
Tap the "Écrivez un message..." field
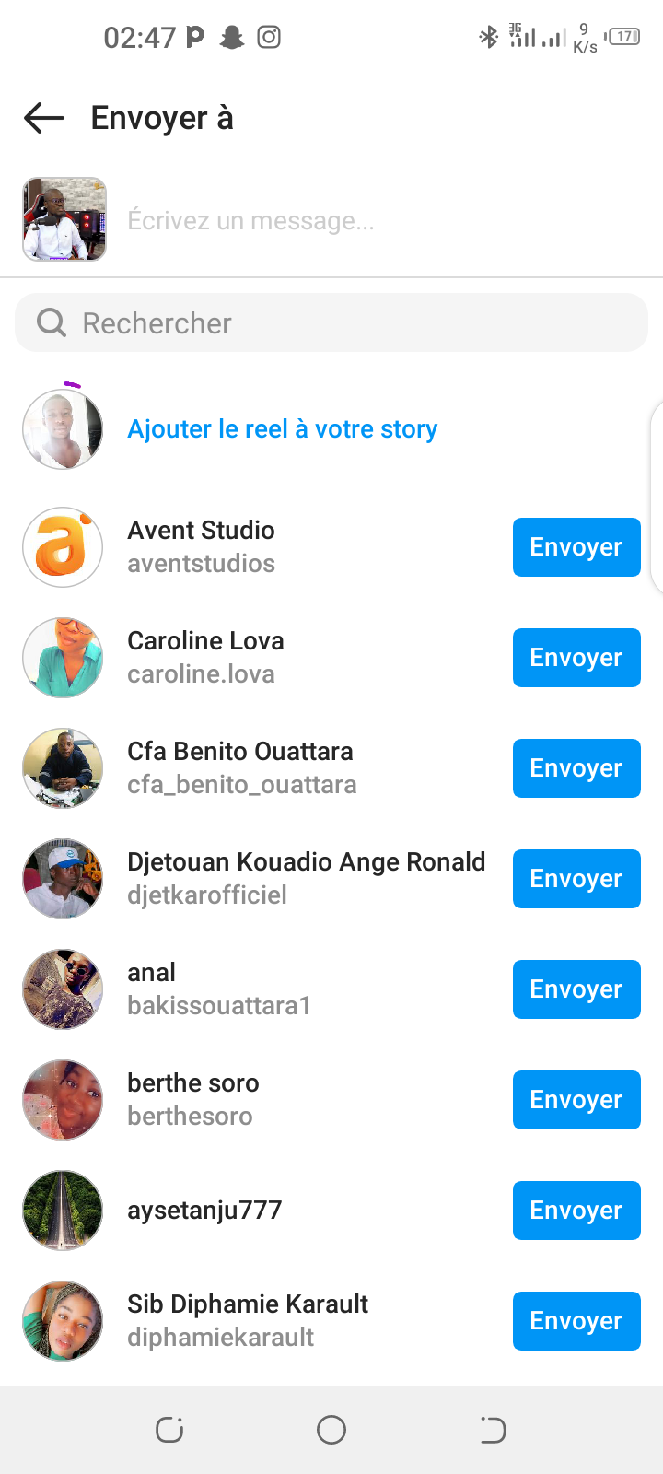368,221
